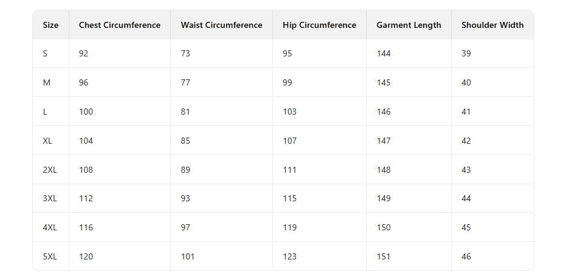Image resolution: width=566 pixels, height=274 pixels.
Task: Click the Size column header
Action: (50, 25)
